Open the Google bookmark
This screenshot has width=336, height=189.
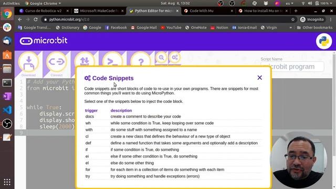(x=92, y=27)
